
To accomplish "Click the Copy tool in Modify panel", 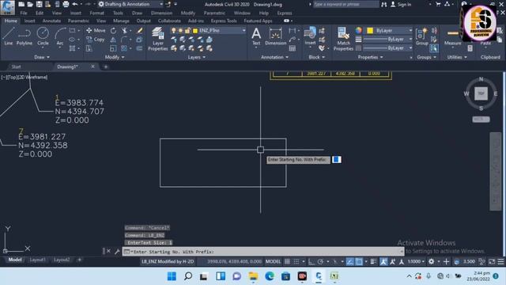I will (x=95, y=40).
